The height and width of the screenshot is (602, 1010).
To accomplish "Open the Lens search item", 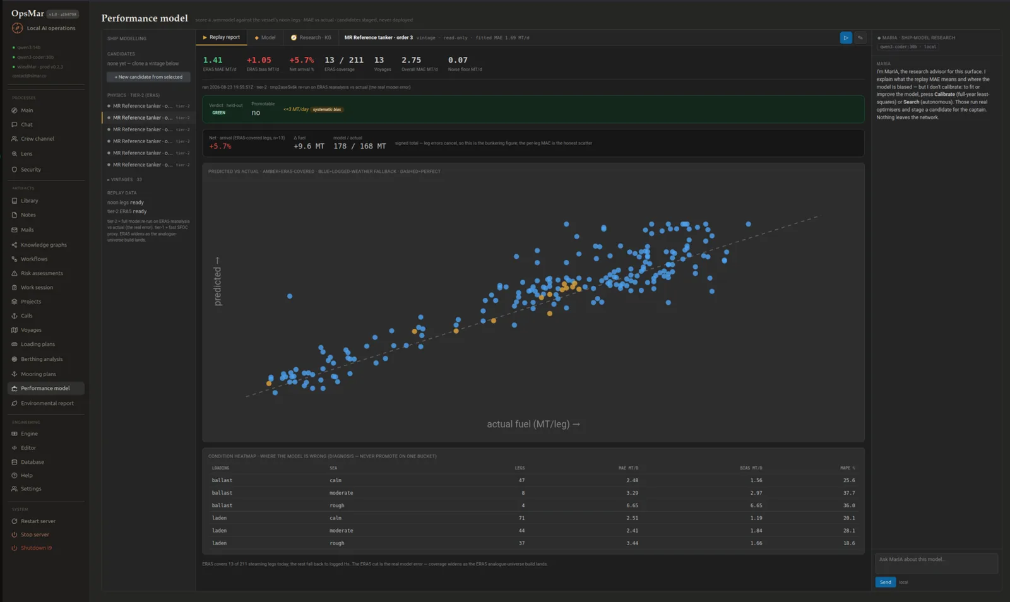I will (27, 154).
